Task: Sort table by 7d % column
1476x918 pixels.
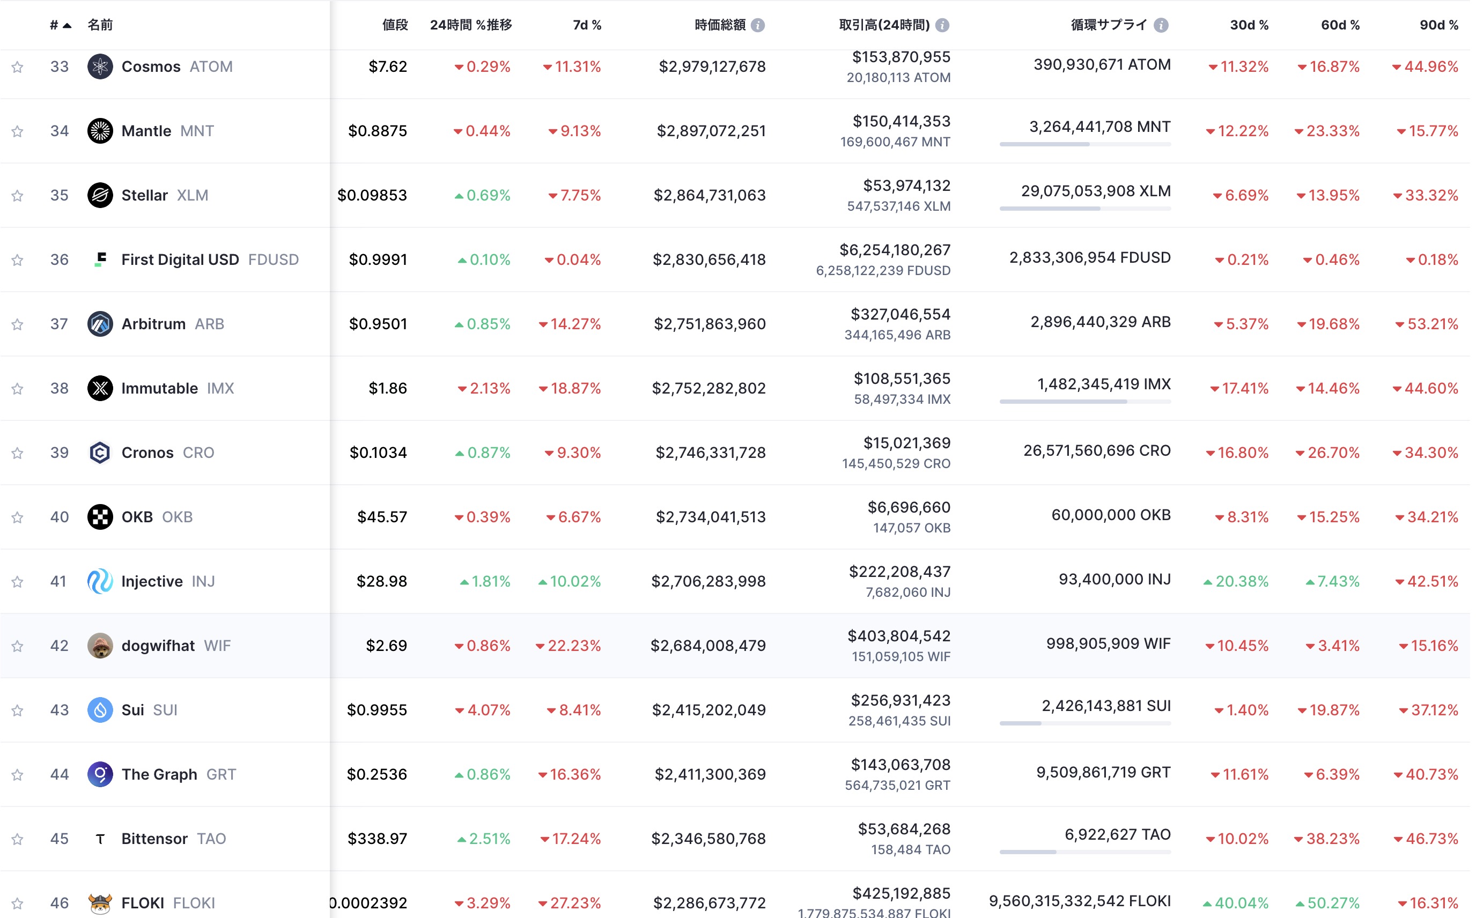Action: (x=587, y=25)
